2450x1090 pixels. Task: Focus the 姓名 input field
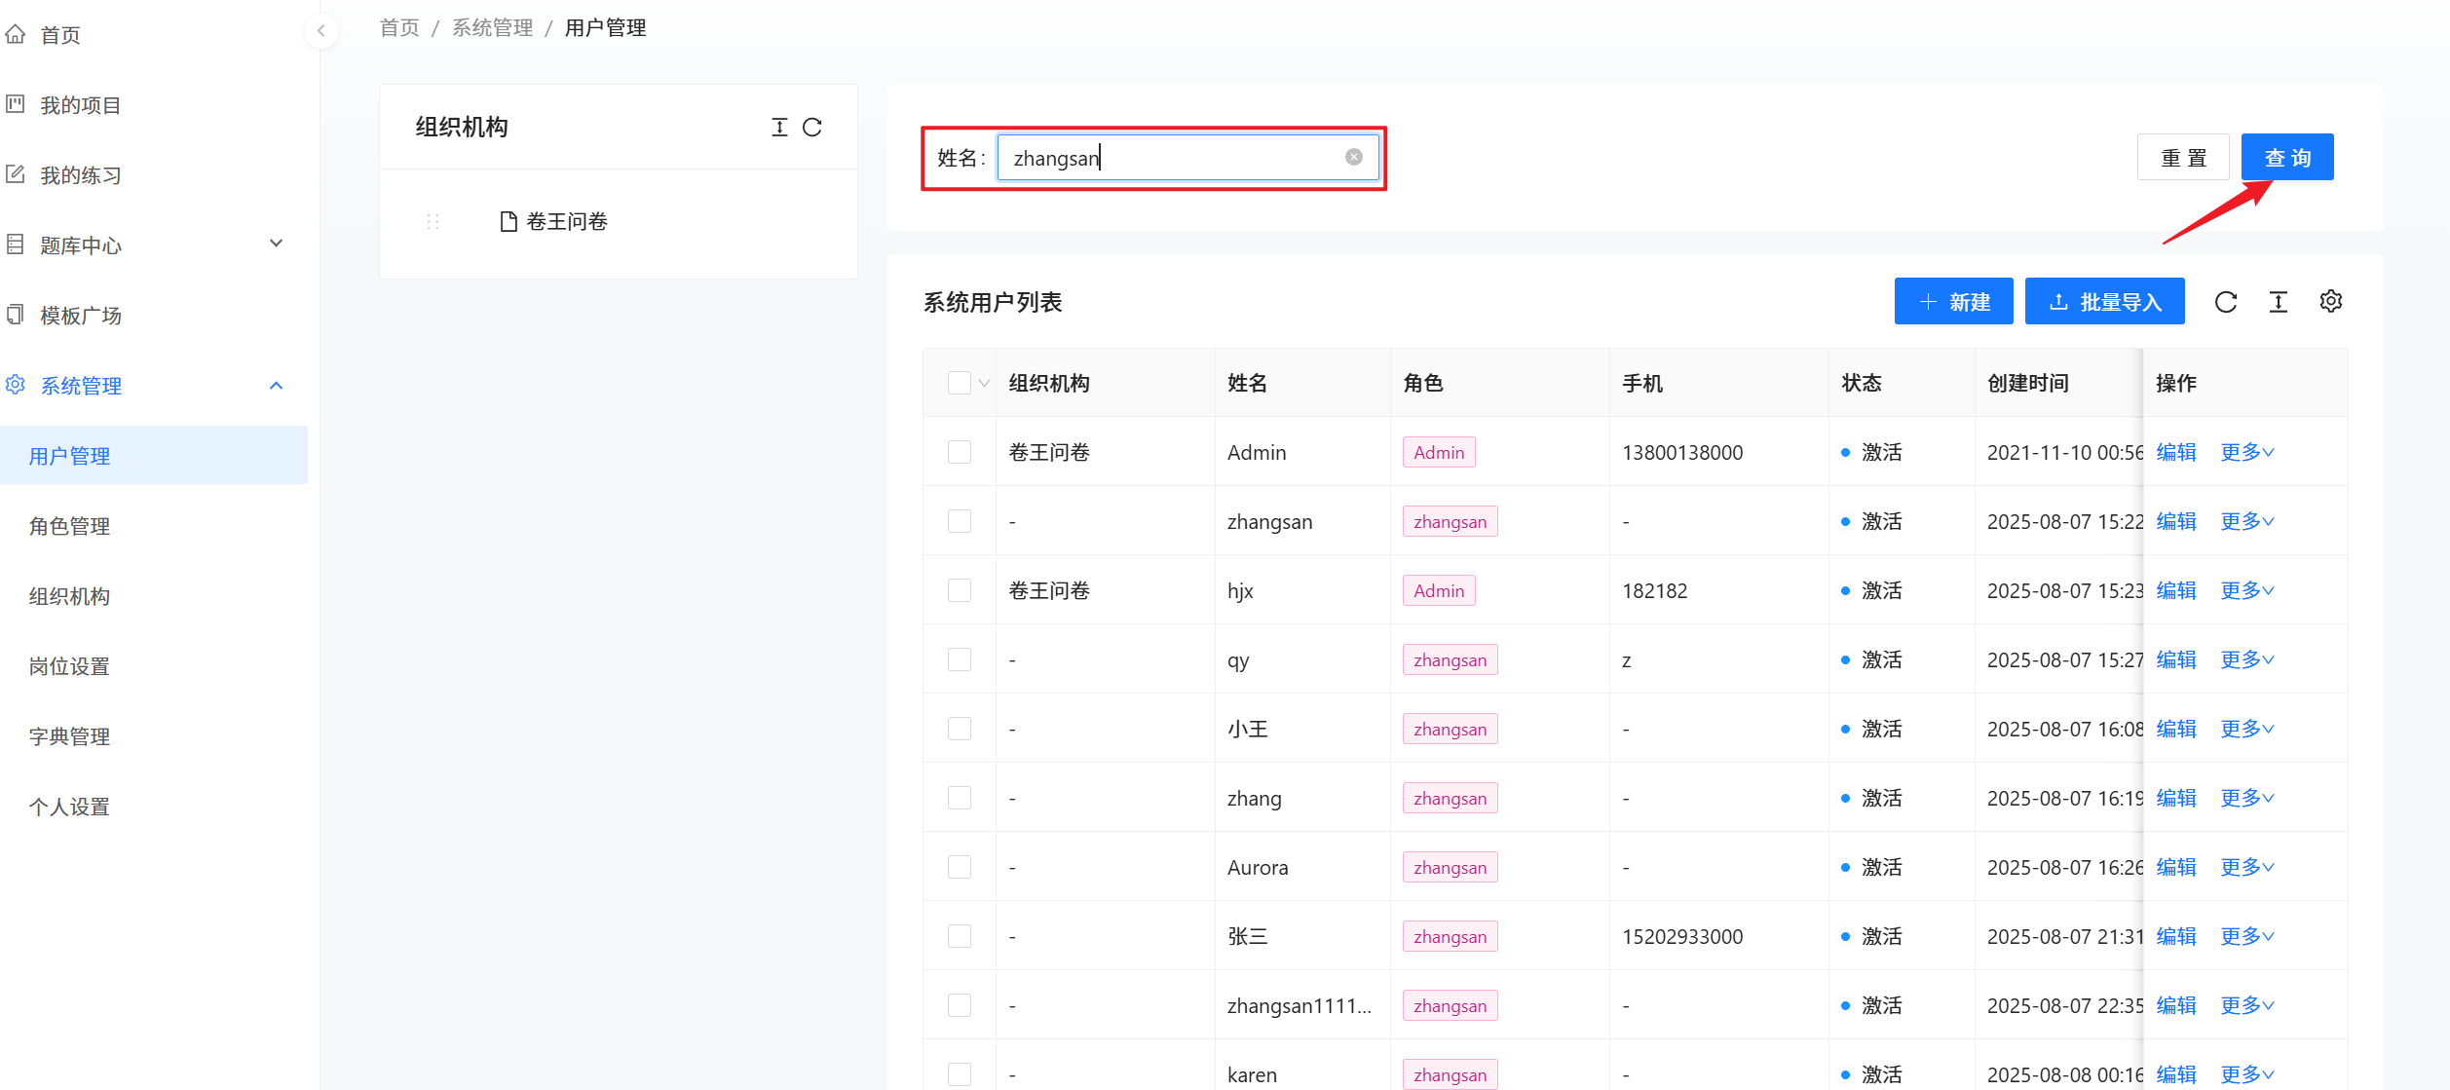[x=1188, y=157]
